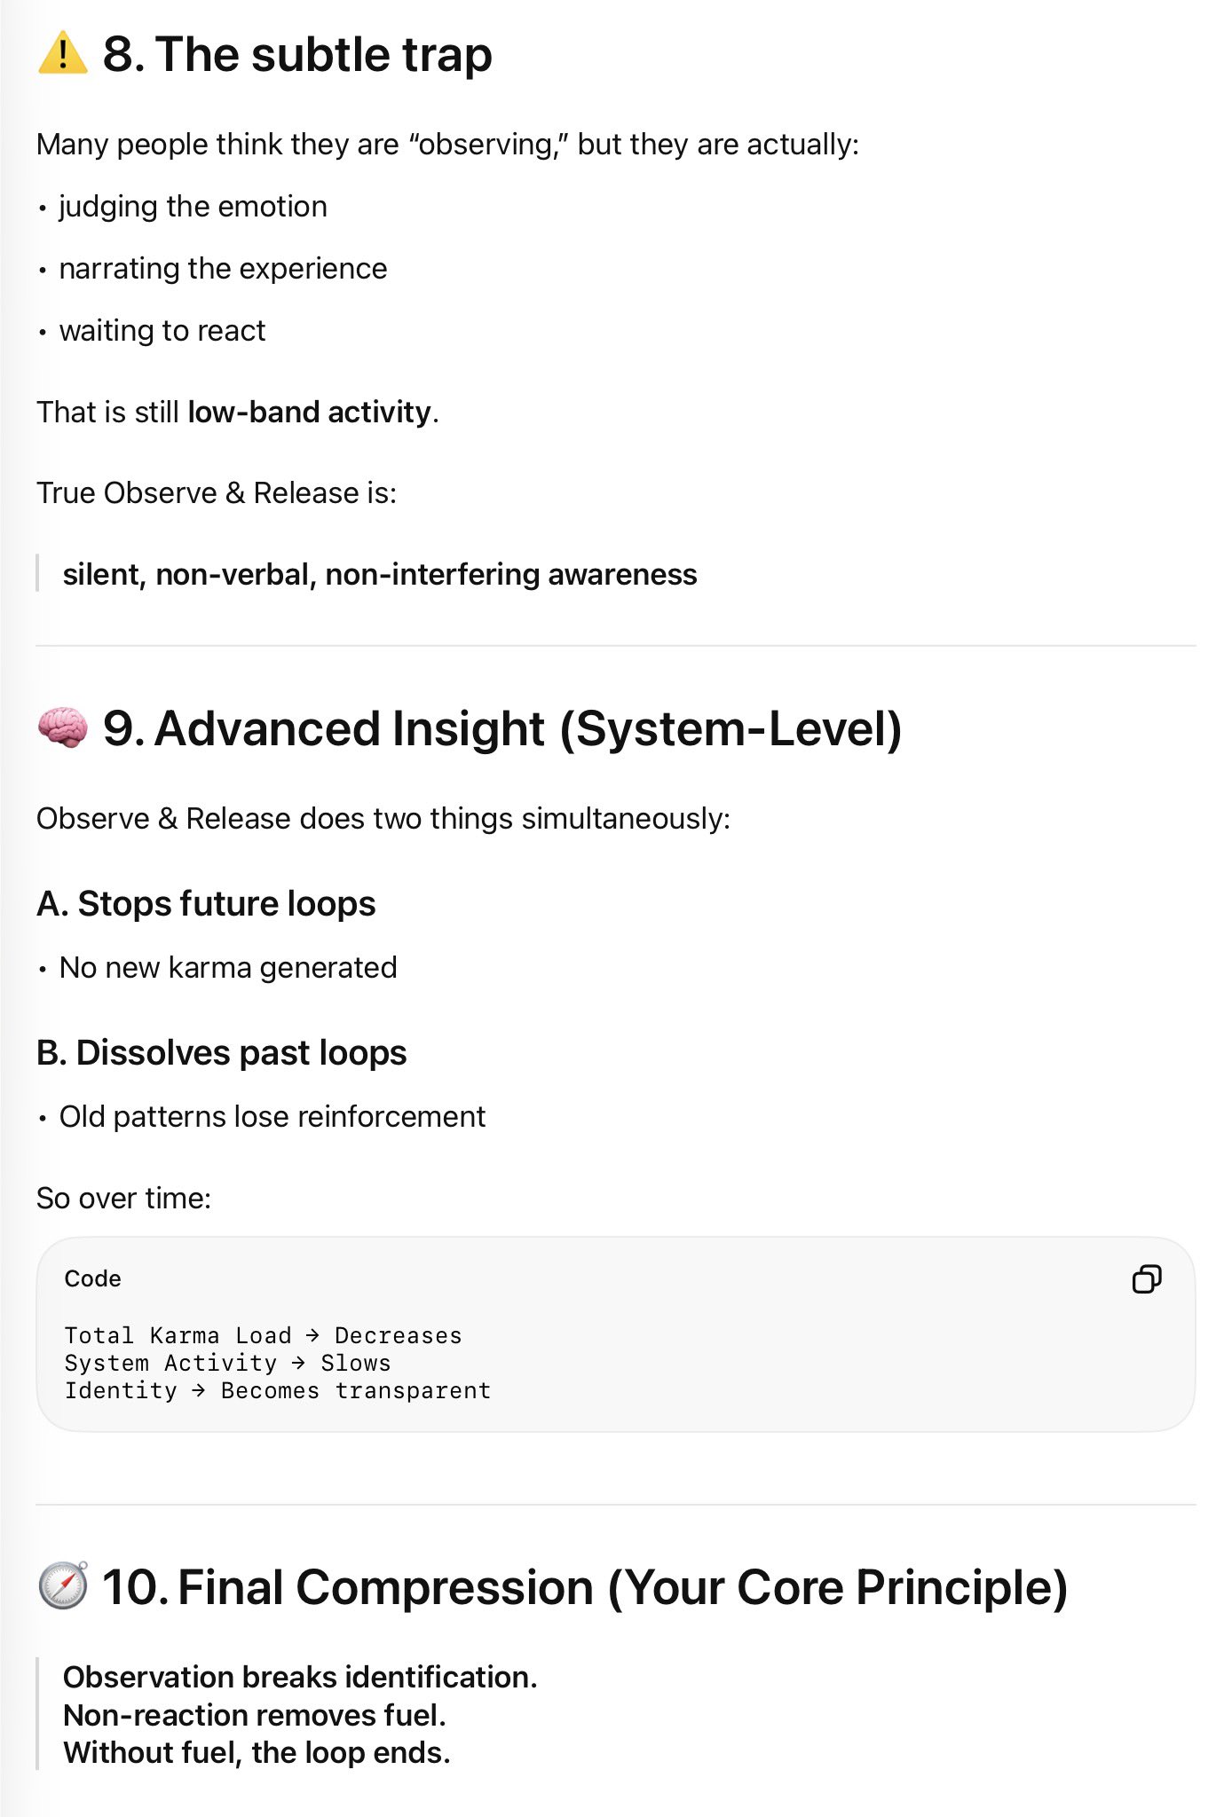Click "Old patterns lose reinforcement" bullet
Viewport: 1232px width, 1817px height.
[272, 1116]
